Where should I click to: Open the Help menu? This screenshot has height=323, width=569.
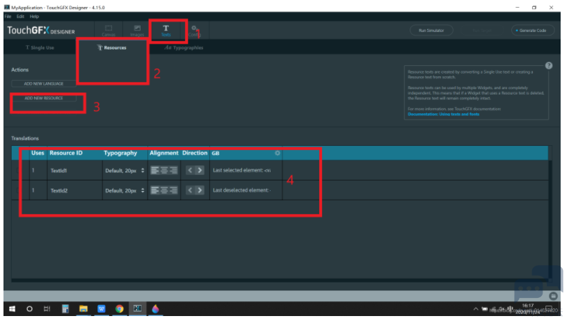[x=34, y=16]
